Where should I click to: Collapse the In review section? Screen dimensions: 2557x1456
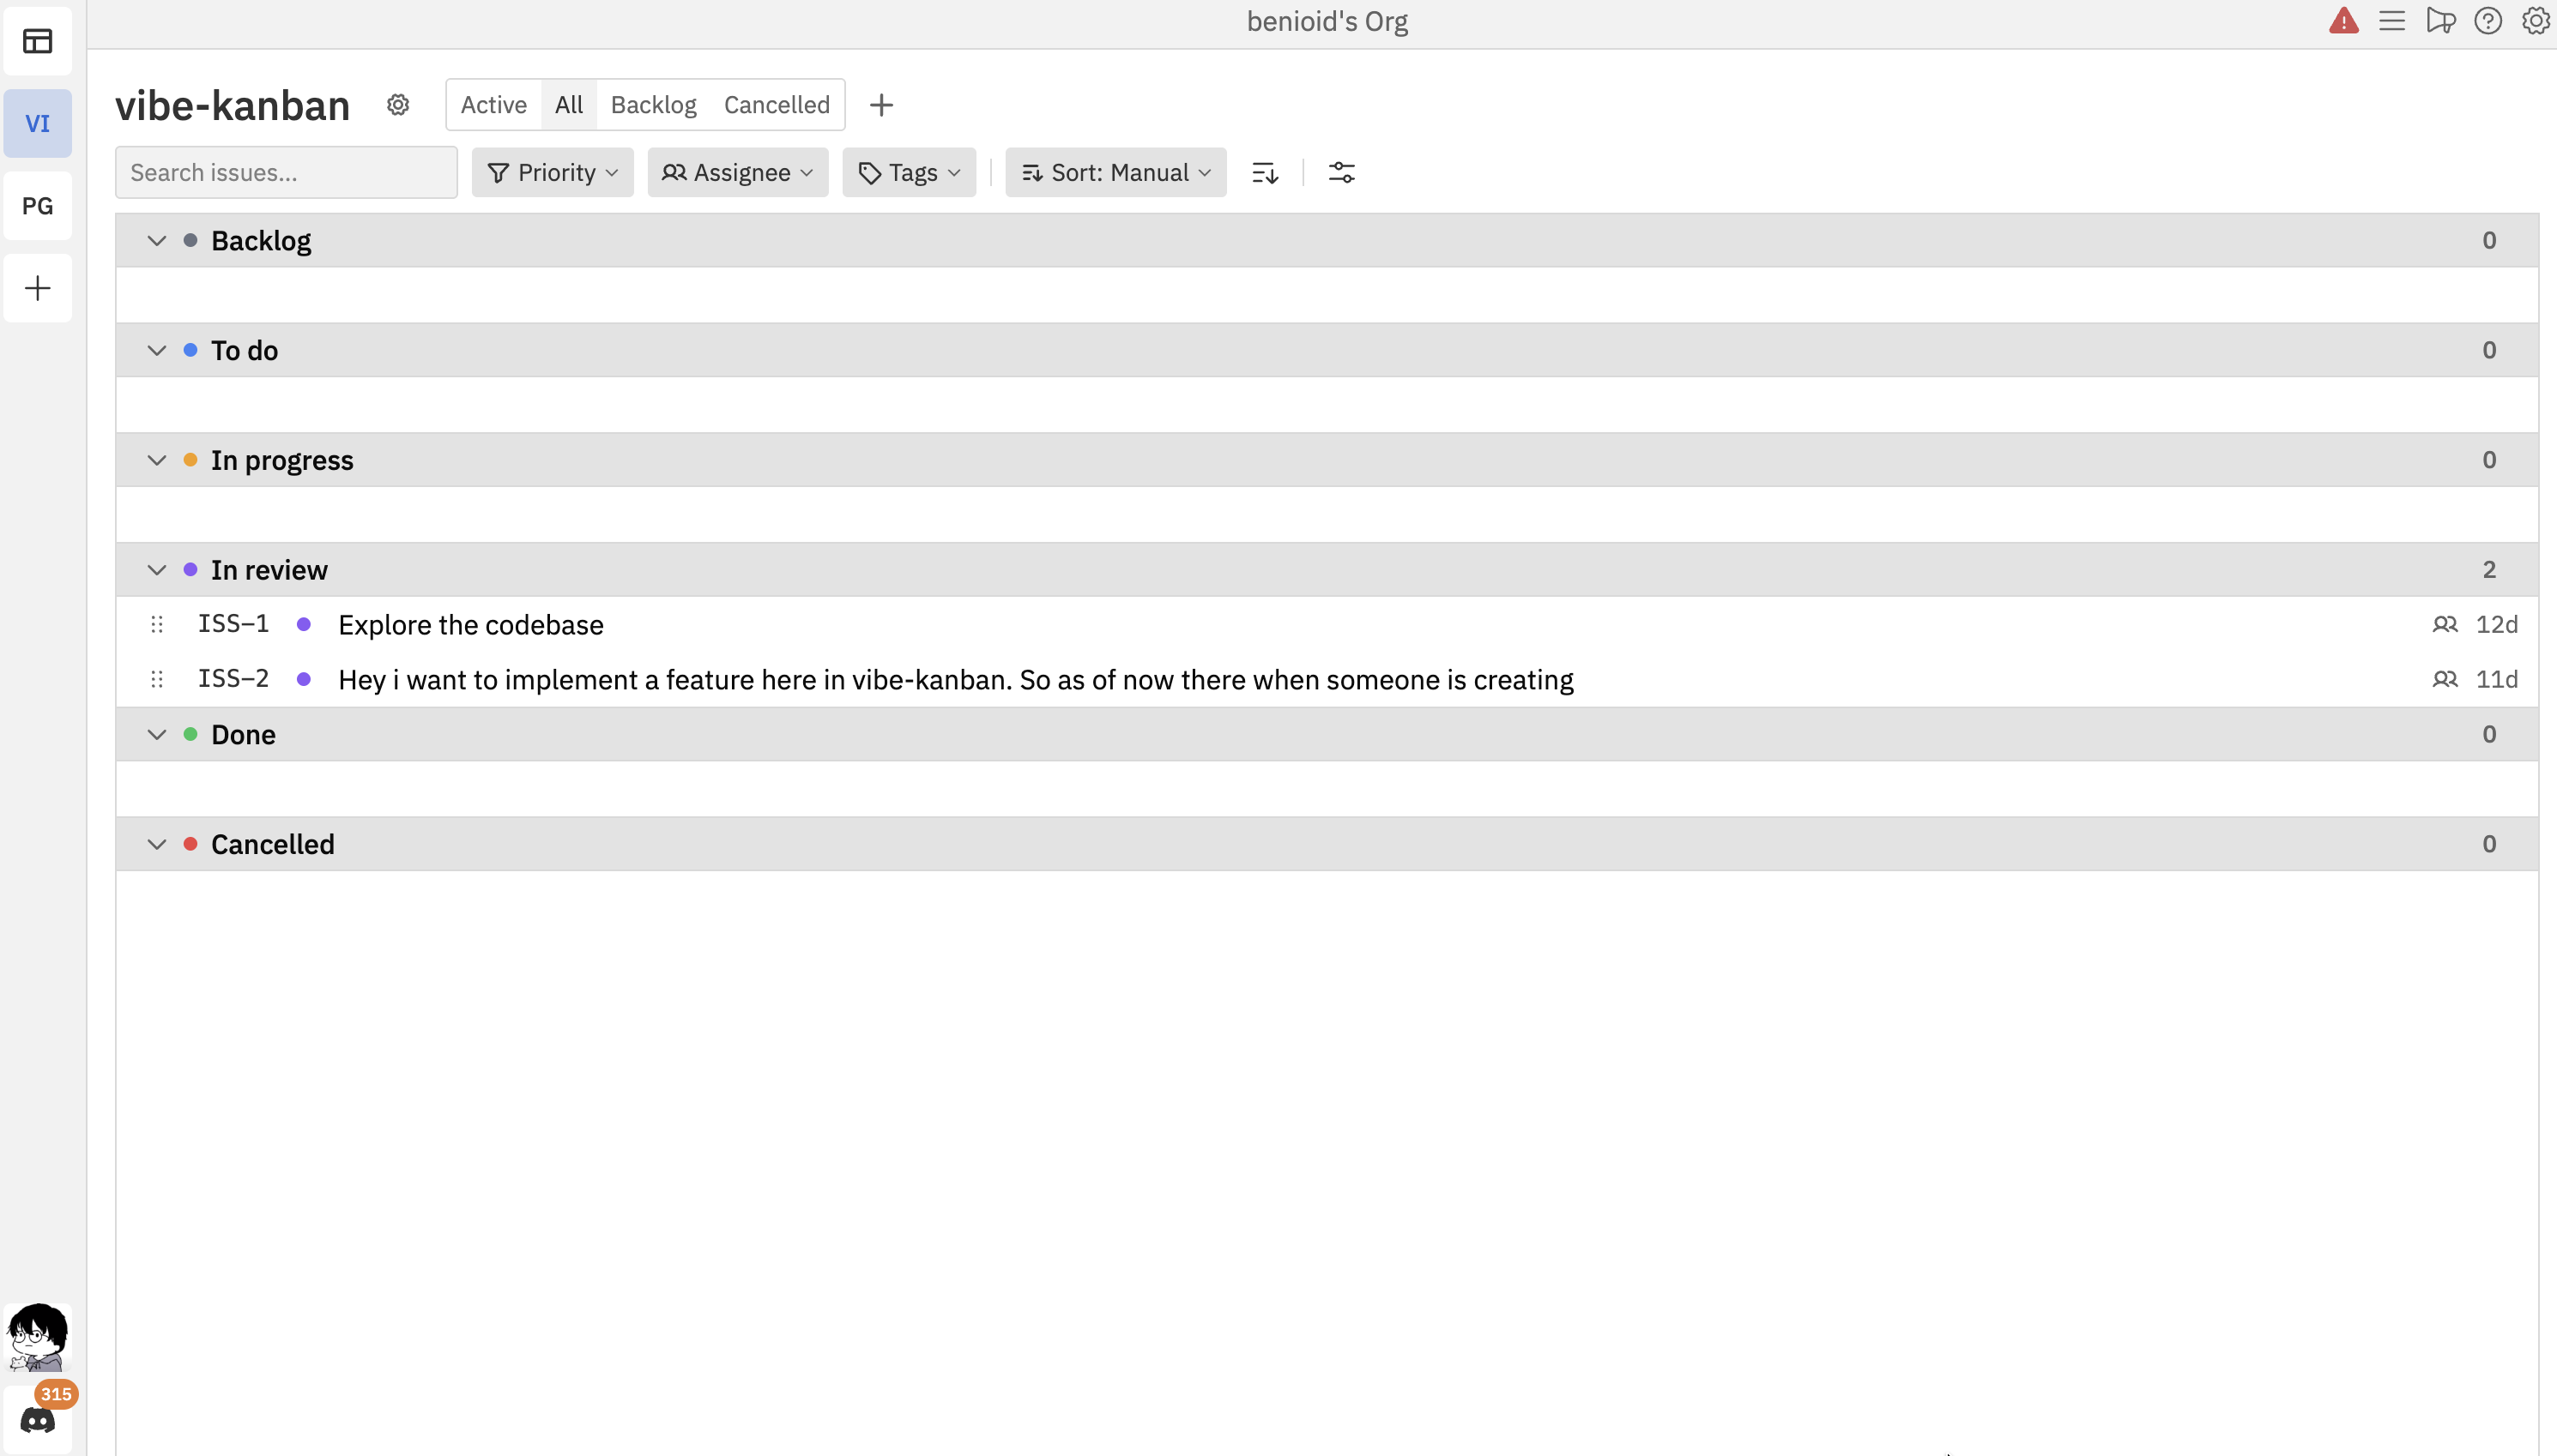coord(156,569)
